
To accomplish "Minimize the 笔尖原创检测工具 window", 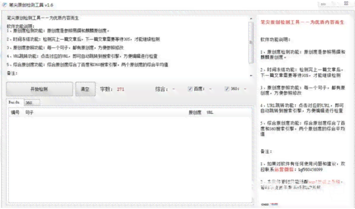I will (x=323, y=4).
